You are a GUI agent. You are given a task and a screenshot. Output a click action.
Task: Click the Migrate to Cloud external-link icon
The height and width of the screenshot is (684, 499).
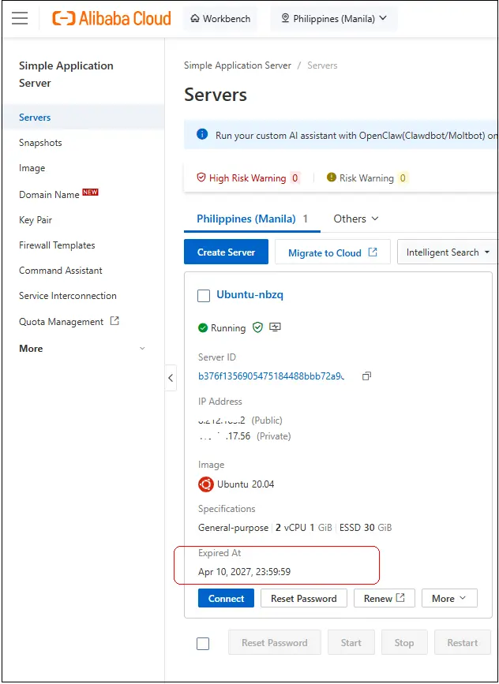click(x=373, y=252)
